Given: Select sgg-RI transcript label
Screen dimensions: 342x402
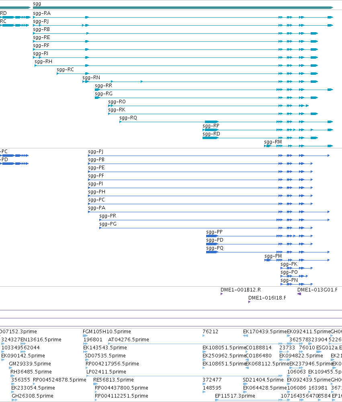Looking at the screenshot, I should [x=41, y=53].
